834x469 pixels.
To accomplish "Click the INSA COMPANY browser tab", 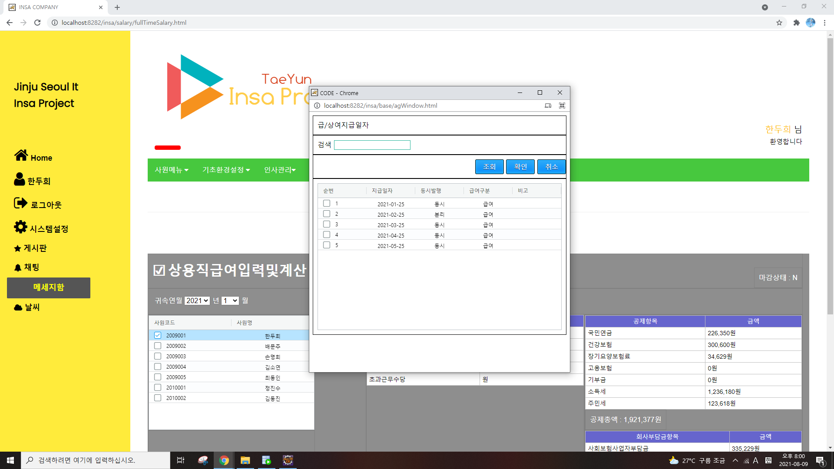I will click(56, 7).
